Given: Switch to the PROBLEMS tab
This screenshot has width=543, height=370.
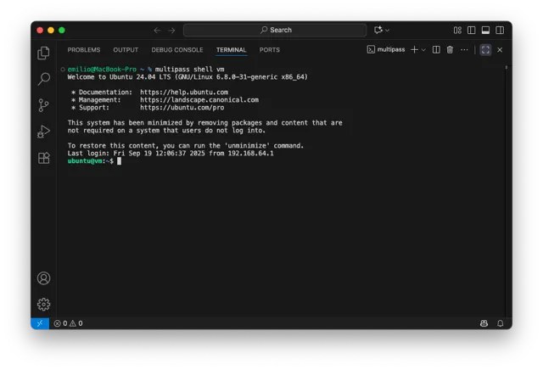Looking at the screenshot, I should tap(84, 50).
